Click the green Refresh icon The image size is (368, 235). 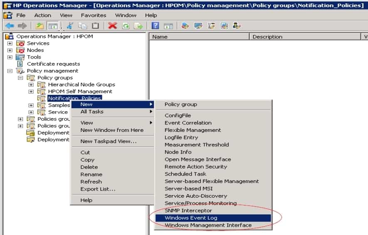(x=126, y=26)
